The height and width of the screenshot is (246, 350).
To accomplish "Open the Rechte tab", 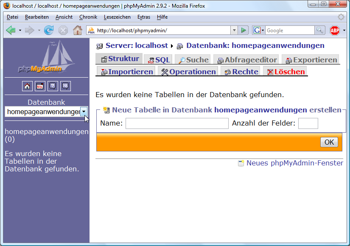I will point(241,71).
